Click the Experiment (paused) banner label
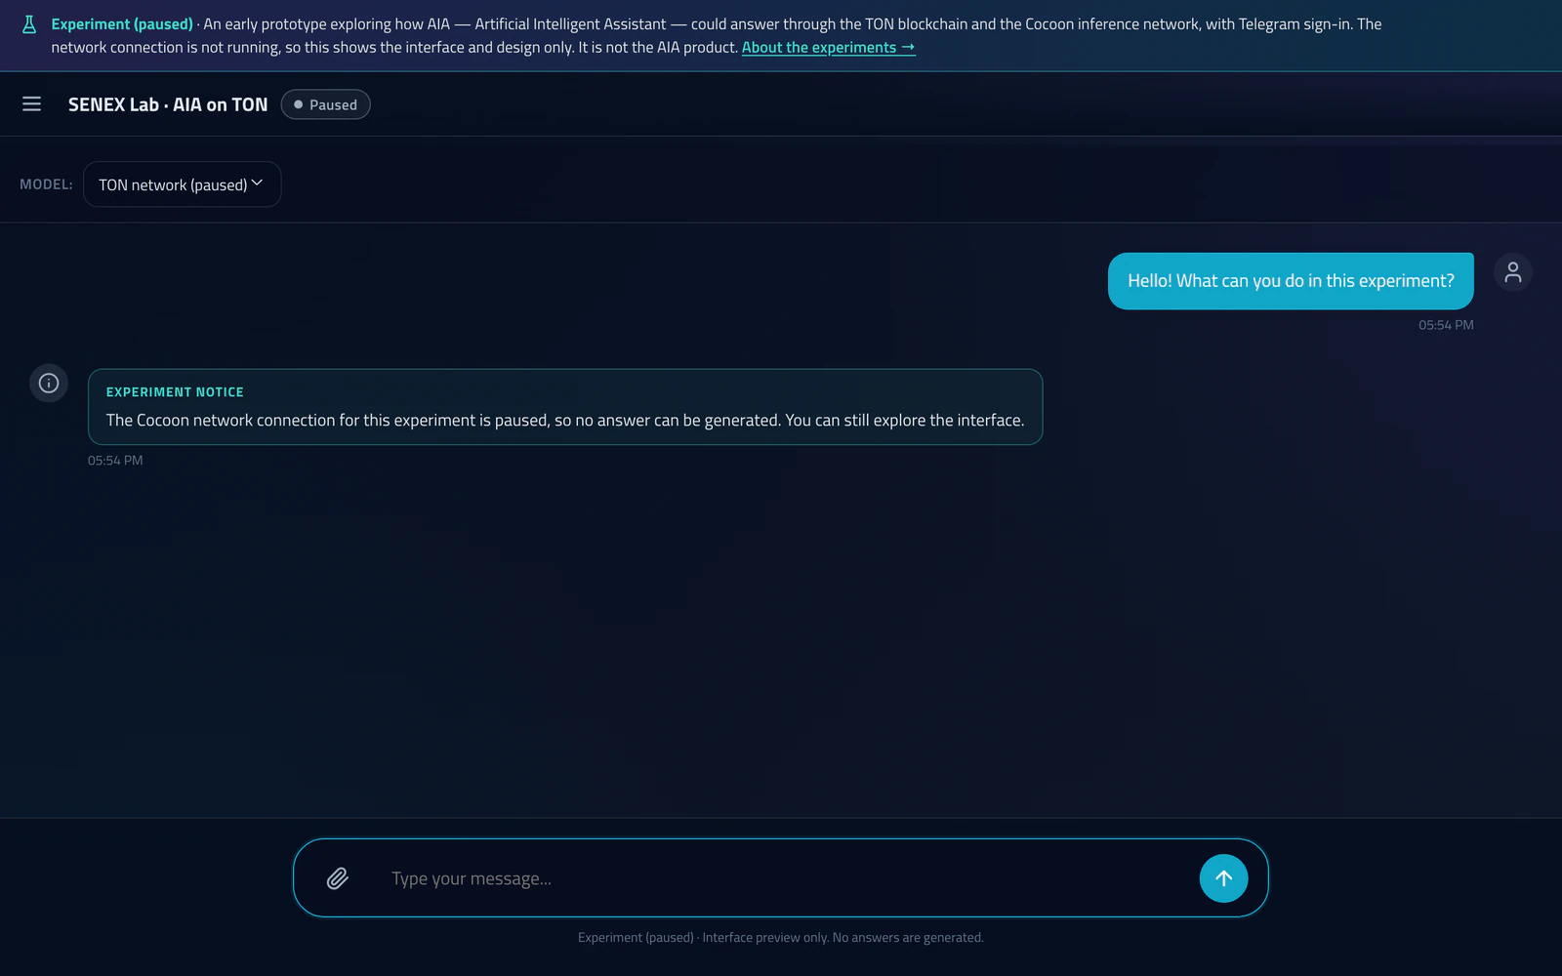This screenshot has width=1562, height=976. click(122, 24)
